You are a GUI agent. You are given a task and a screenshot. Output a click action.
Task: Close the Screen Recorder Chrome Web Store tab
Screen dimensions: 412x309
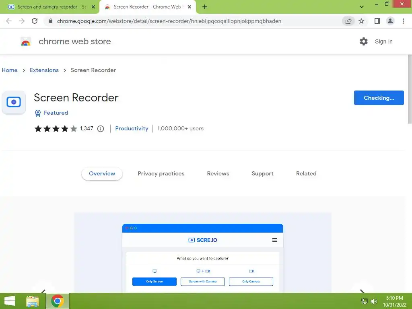pyautogui.click(x=190, y=7)
